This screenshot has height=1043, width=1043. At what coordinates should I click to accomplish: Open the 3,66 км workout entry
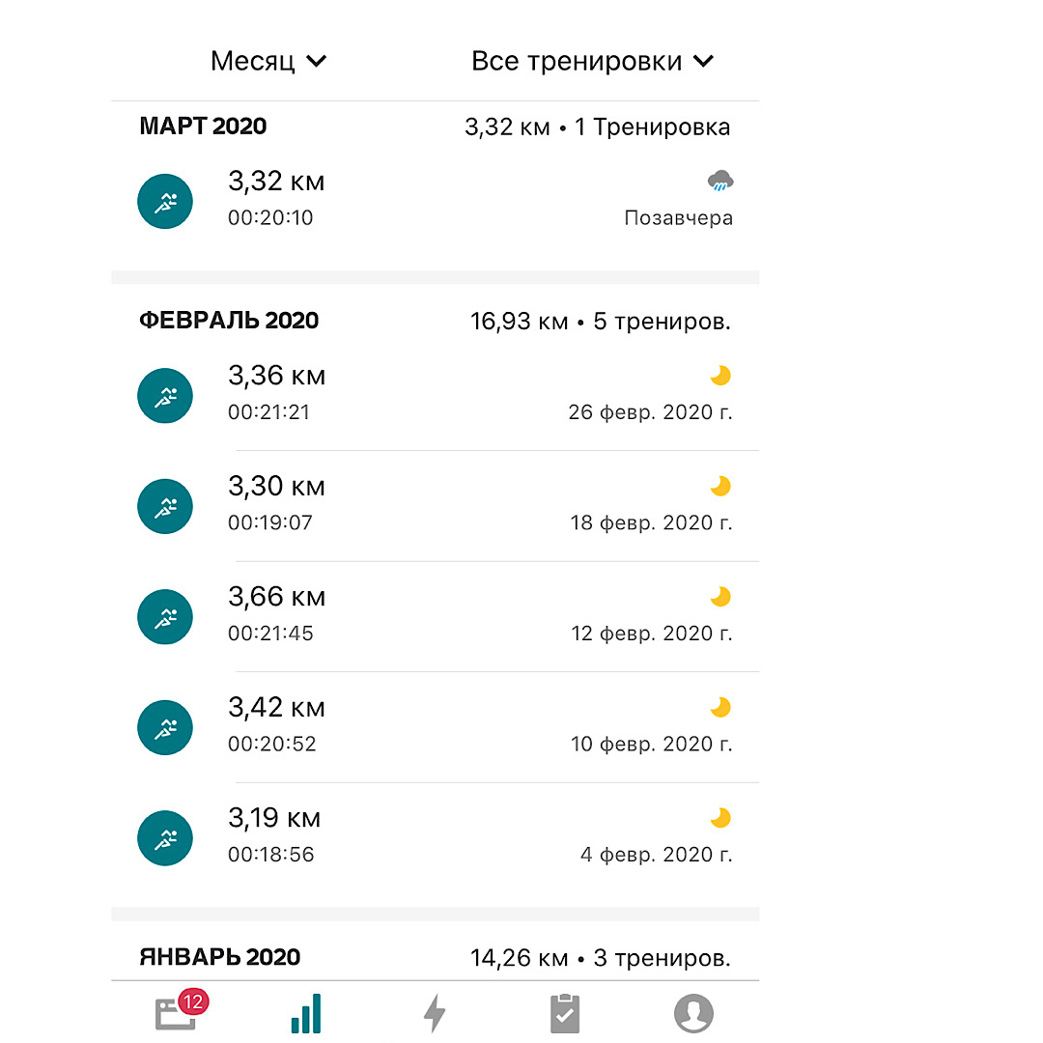(435, 615)
